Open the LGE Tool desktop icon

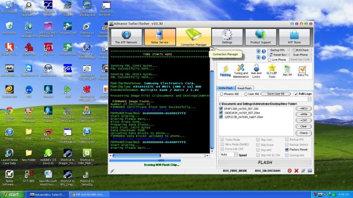point(48,49)
